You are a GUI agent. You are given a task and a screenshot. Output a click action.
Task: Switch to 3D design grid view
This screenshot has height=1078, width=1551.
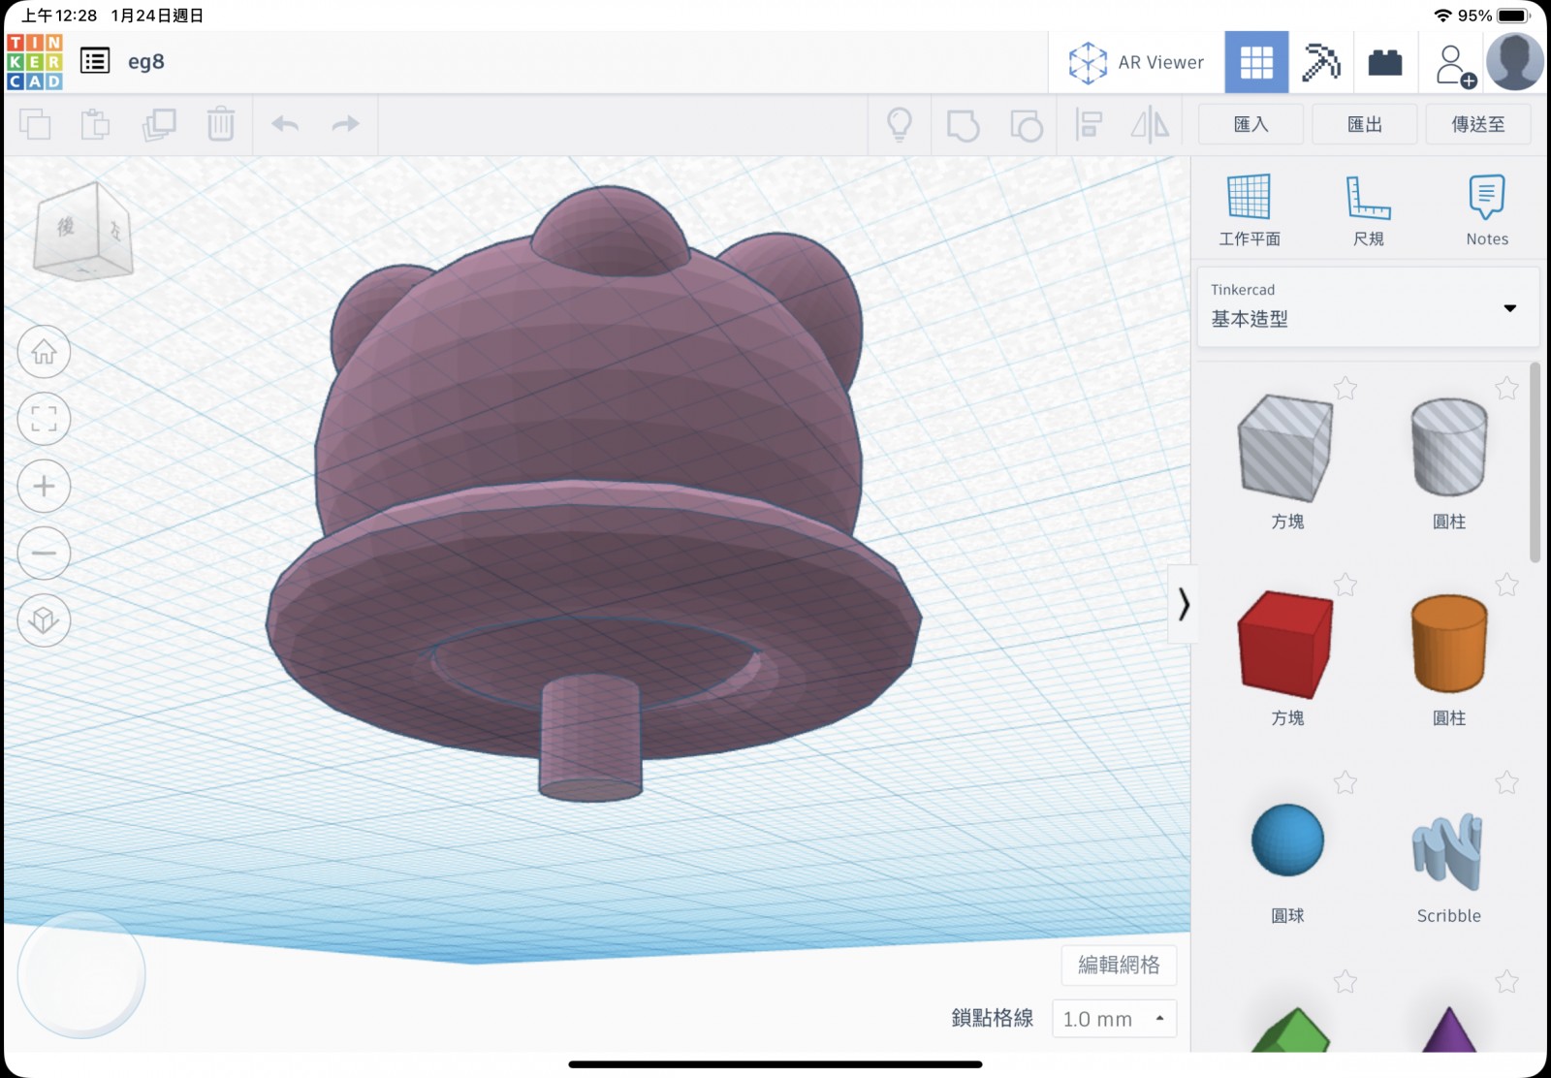coord(1256,62)
